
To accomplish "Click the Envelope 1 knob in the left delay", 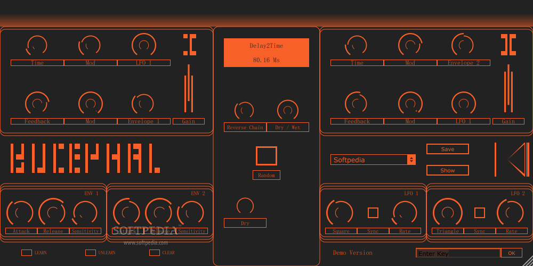I will pyautogui.click(x=143, y=104).
